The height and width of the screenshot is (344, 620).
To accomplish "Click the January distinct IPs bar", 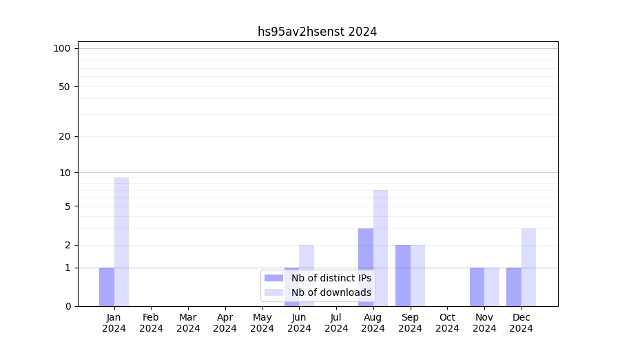I will pos(107,287).
